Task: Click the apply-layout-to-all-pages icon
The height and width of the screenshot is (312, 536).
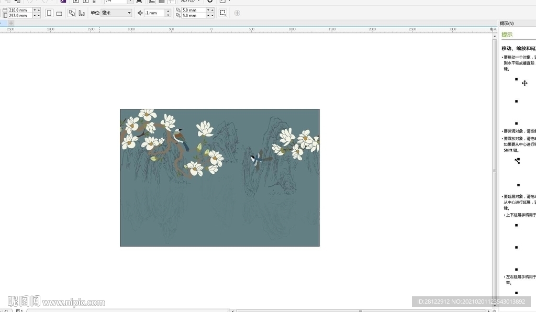Action: click(x=72, y=13)
